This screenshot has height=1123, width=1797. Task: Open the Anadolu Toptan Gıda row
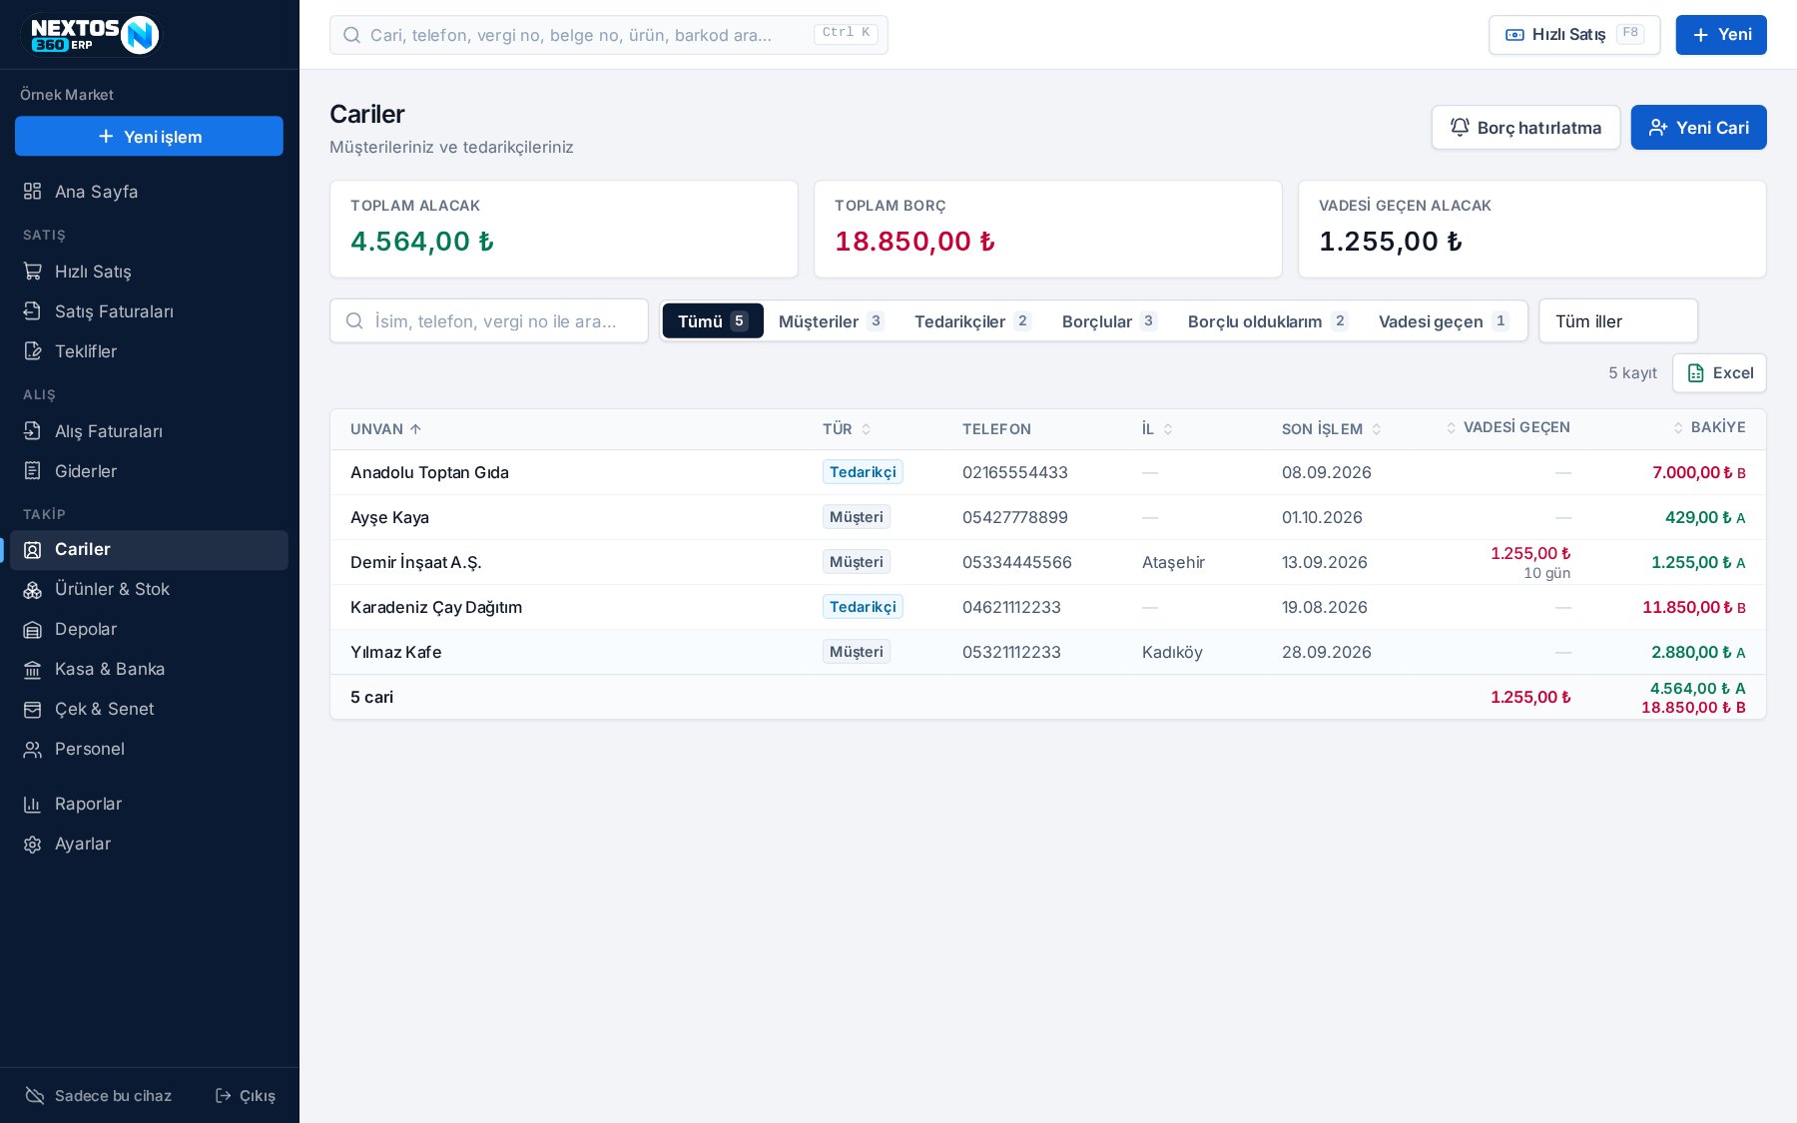(1048, 472)
